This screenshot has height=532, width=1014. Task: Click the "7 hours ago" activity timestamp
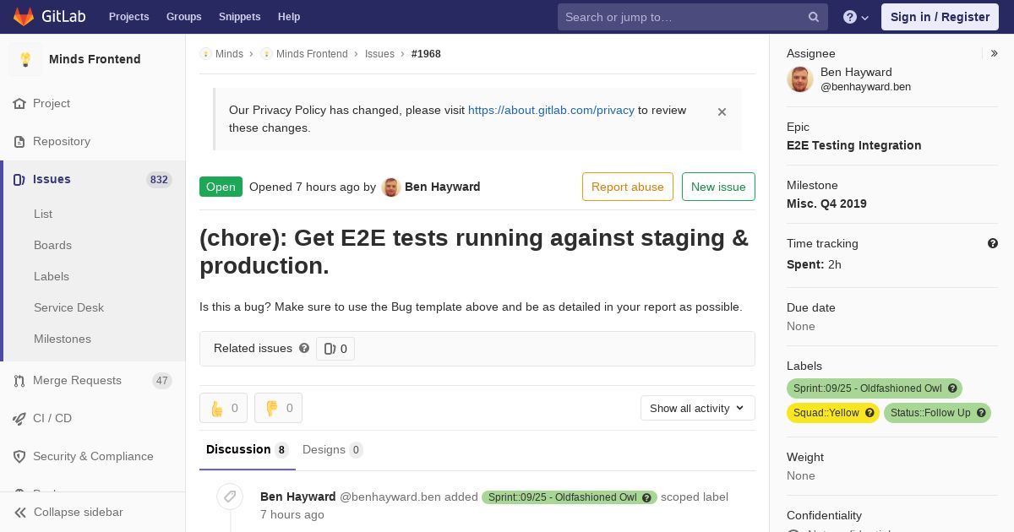(x=292, y=514)
